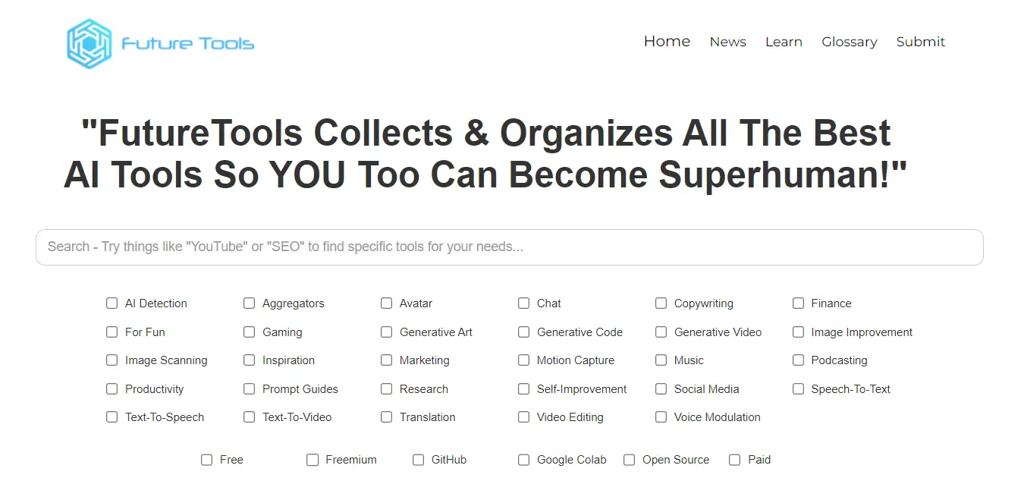Viewport: 1027px width, 481px height.
Task: Click the Future Tools hexagon logo
Action: 89,43
